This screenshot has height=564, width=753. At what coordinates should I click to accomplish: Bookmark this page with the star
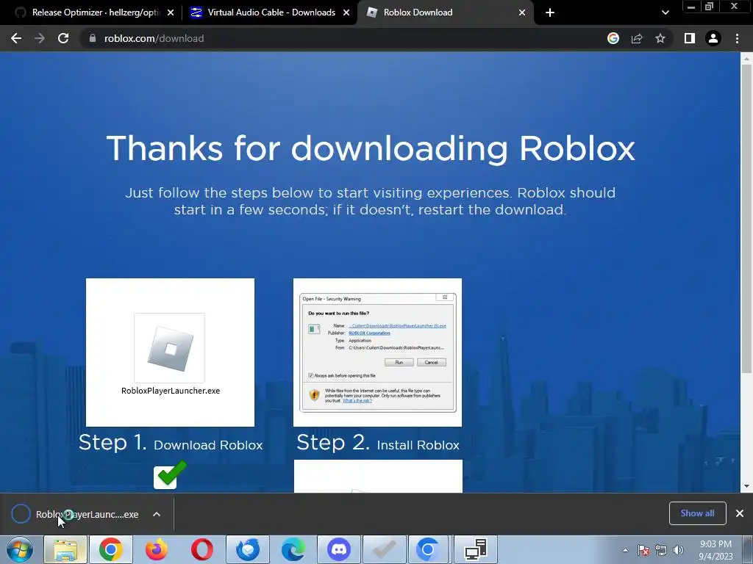pos(660,38)
